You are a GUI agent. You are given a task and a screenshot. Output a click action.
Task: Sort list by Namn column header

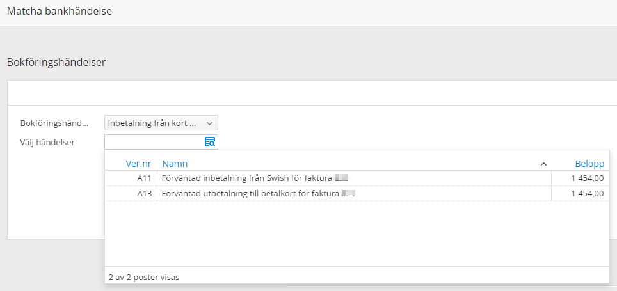point(175,164)
